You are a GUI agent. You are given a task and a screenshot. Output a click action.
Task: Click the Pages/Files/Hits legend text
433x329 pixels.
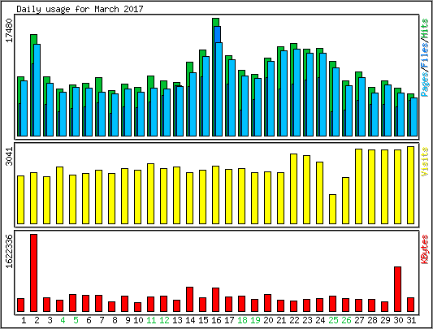click(x=425, y=58)
